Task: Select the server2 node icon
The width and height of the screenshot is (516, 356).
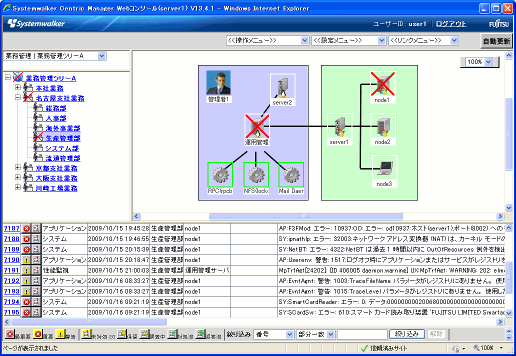Action: click(x=282, y=86)
